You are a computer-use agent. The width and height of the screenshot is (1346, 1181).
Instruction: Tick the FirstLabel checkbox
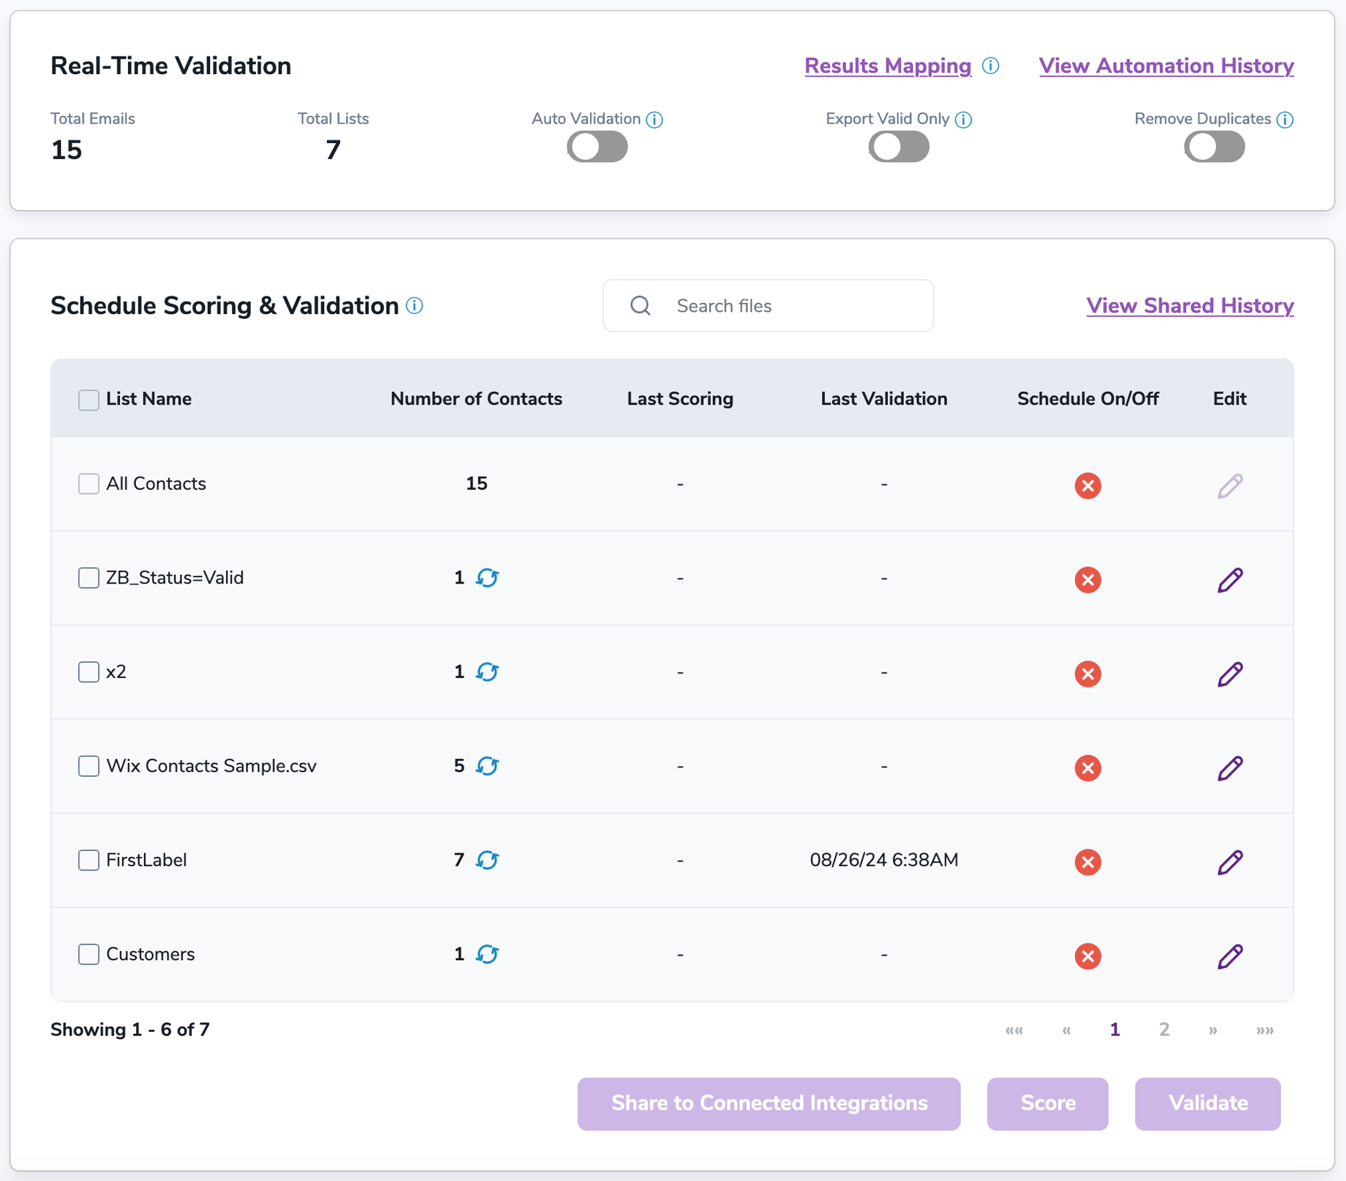click(89, 860)
